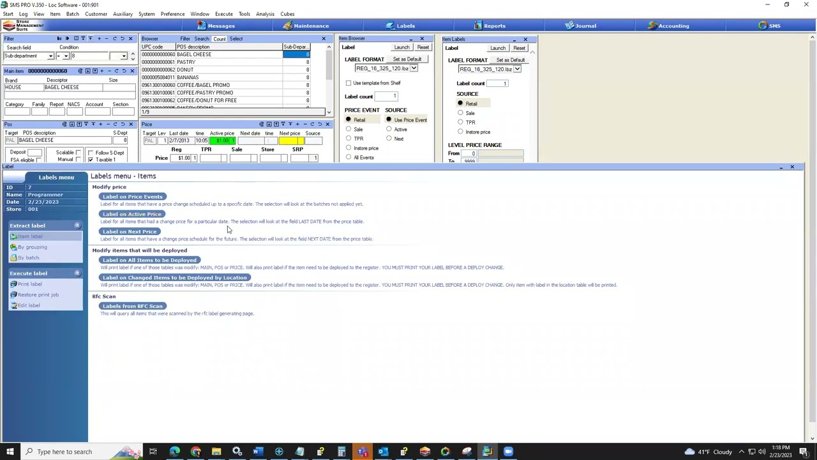The image size is (817, 460).
Task: Open the Batch menu
Action: pos(72,13)
